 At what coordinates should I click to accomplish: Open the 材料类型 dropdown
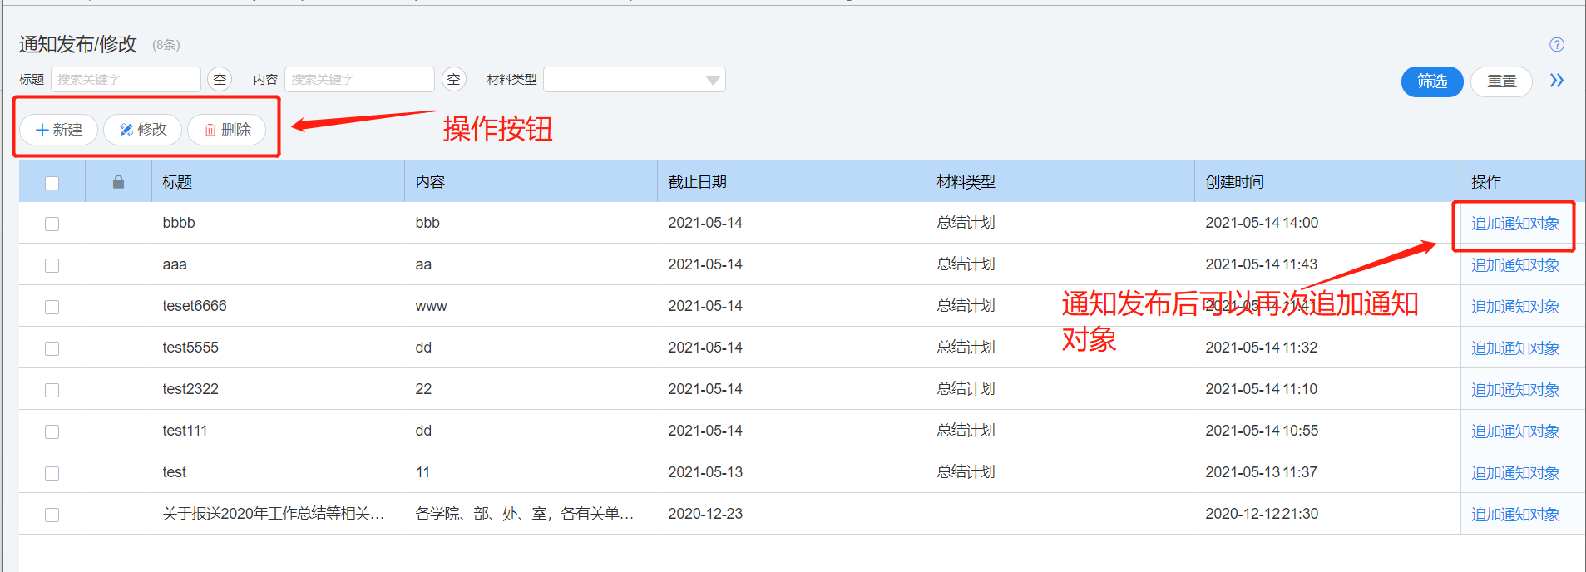click(634, 80)
